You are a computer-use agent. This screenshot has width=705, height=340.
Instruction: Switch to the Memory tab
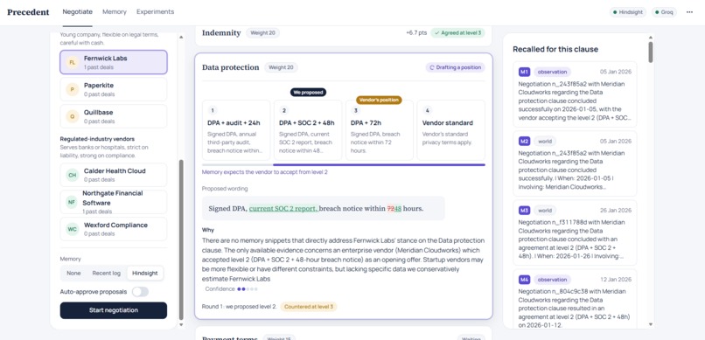click(115, 12)
